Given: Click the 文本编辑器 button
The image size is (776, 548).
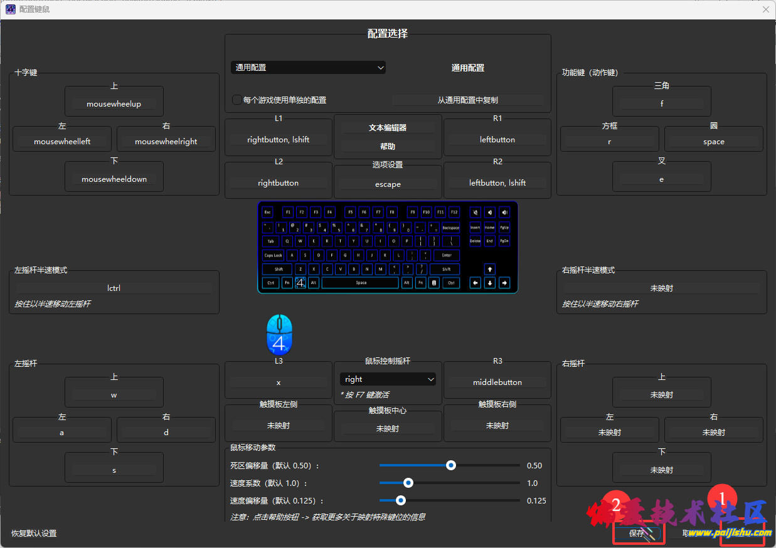Looking at the screenshot, I should click(x=387, y=127).
